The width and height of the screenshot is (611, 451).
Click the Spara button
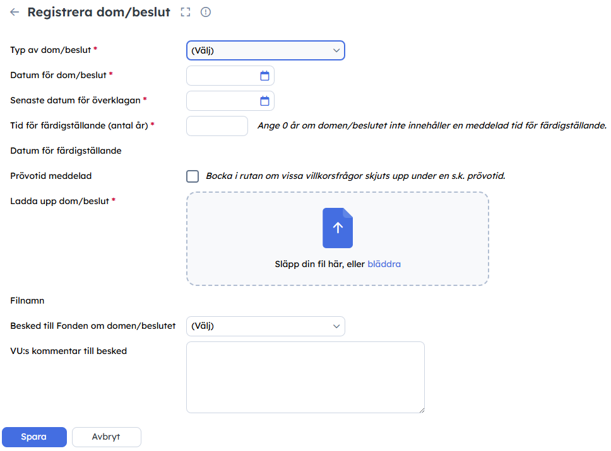34,437
